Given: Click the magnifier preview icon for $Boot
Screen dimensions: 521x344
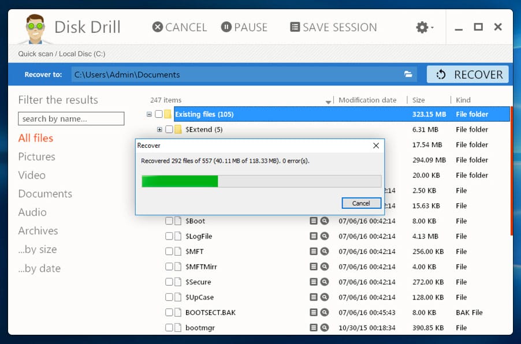Looking at the screenshot, I should click(x=325, y=220).
